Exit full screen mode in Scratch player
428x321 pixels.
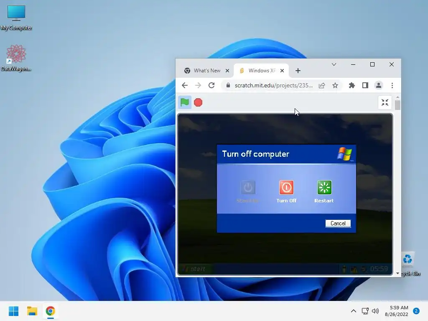tap(385, 102)
